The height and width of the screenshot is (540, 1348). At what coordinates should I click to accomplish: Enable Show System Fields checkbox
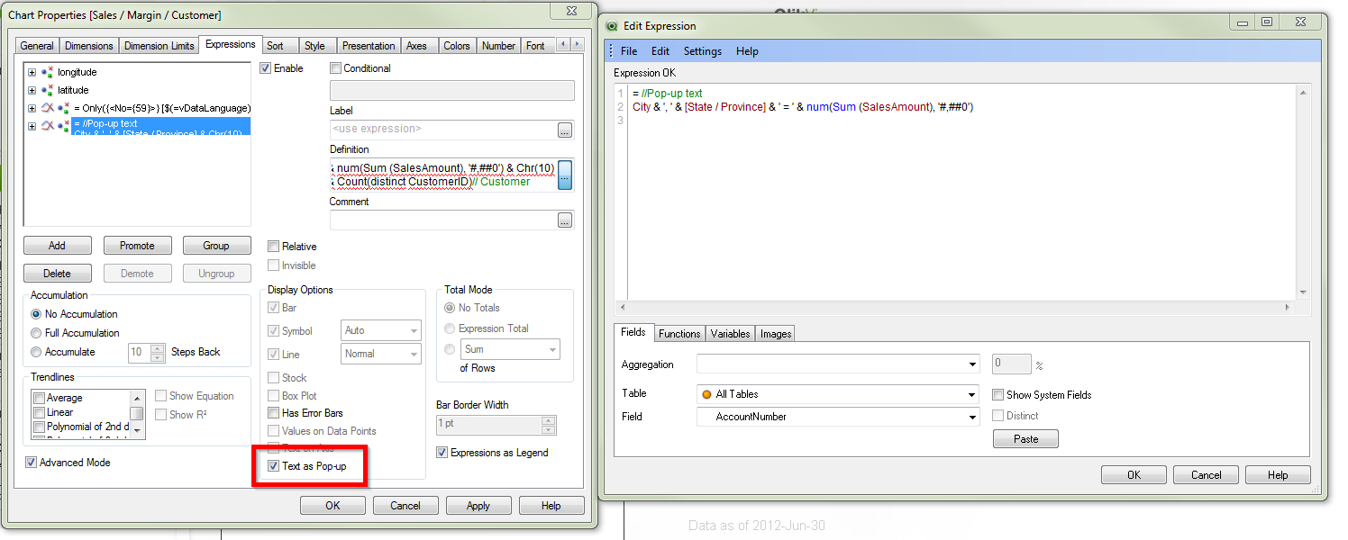[x=998, y=395]
